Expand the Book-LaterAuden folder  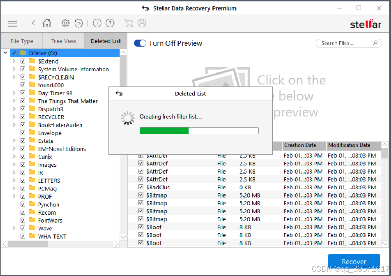tap(14, 125)
